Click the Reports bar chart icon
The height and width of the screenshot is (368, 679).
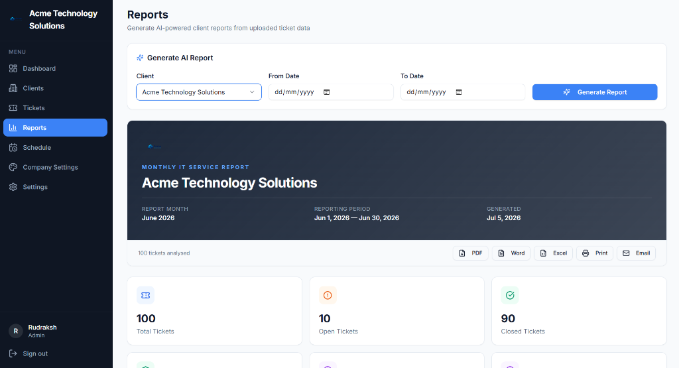pyautogui.click(x=13, y=128)
